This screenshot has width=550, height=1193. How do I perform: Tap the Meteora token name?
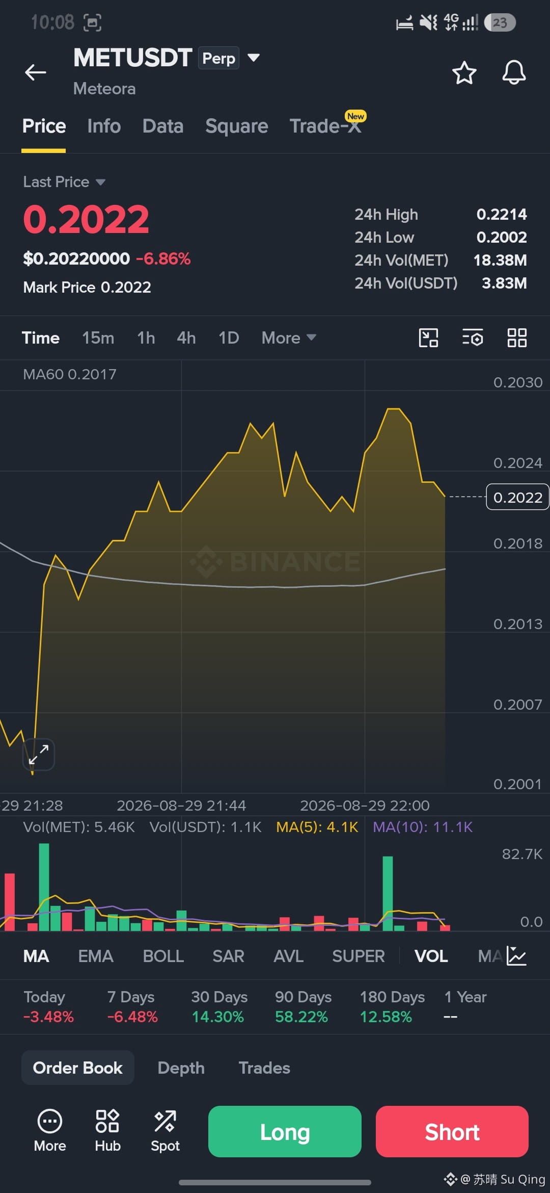tap(104, 89)
